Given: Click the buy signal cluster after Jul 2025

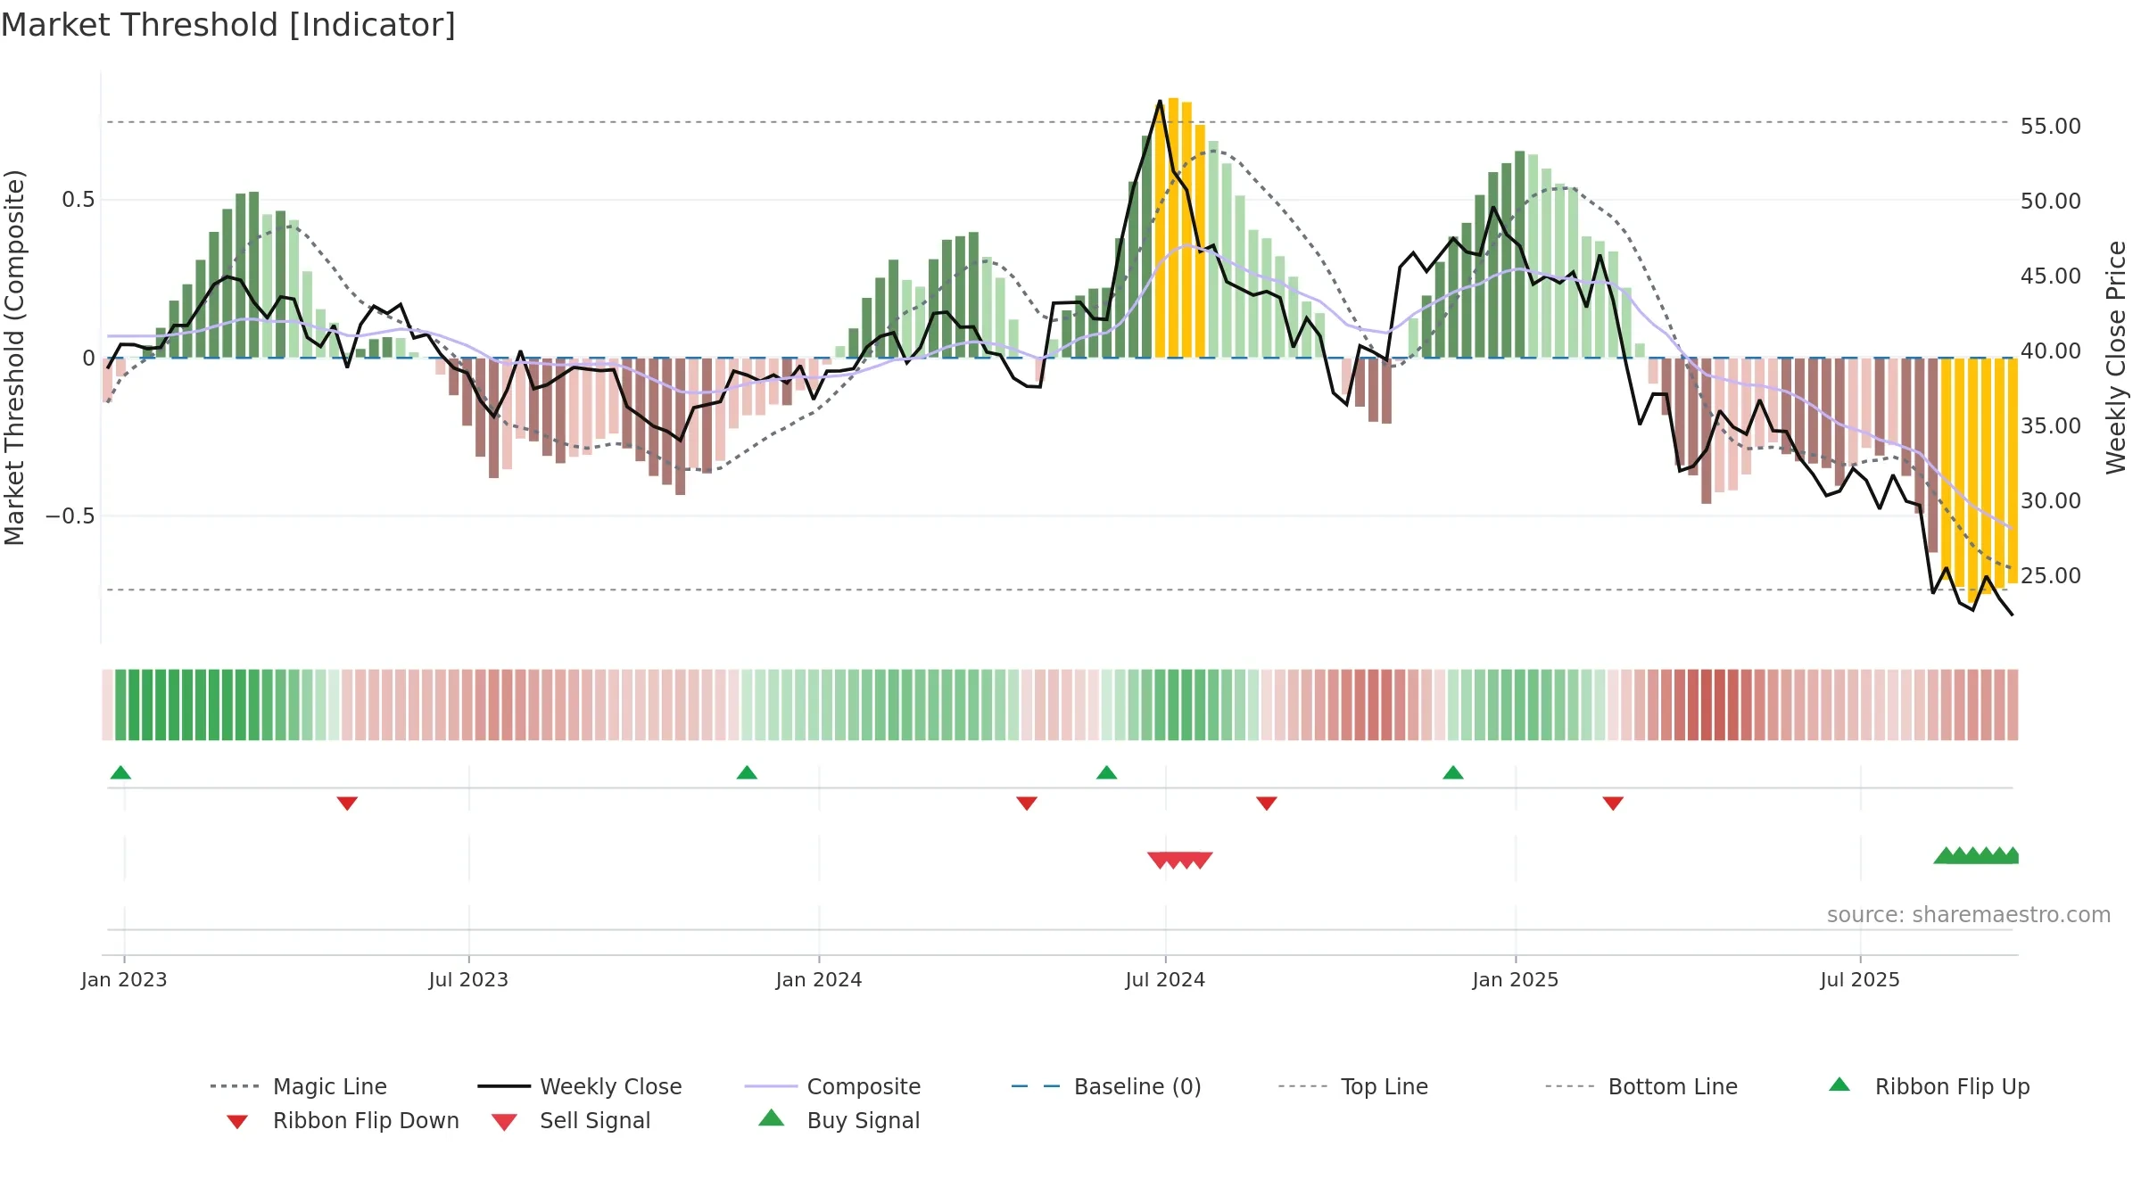Looking at the screenshot, I should click(x=1976, y=855).
